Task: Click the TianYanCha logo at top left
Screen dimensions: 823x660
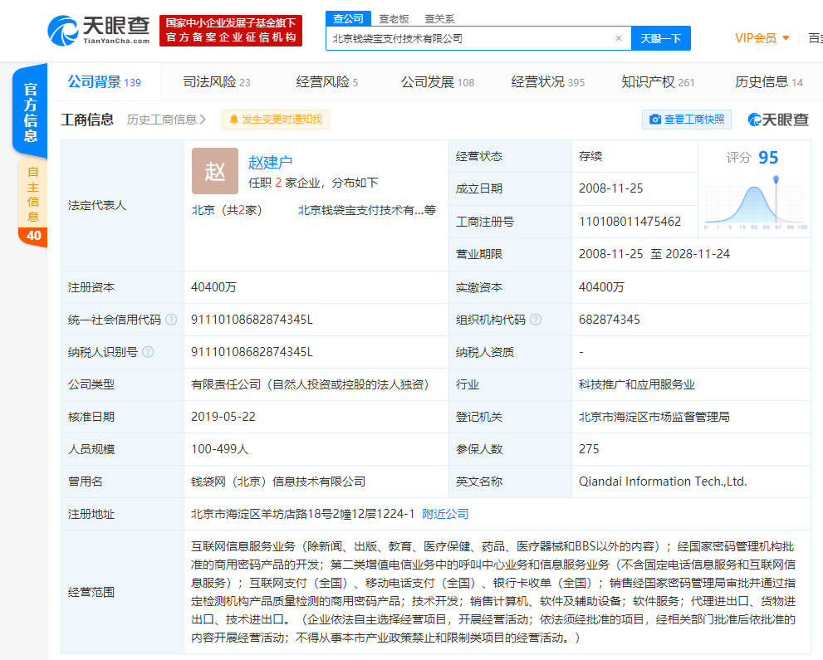Action: [99, 31]
